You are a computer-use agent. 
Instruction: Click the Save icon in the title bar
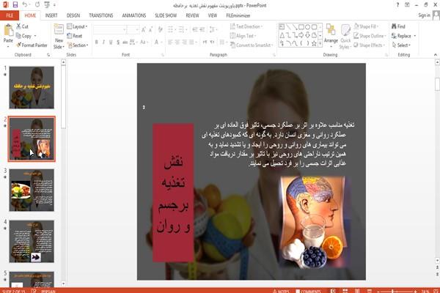[15, 5]
